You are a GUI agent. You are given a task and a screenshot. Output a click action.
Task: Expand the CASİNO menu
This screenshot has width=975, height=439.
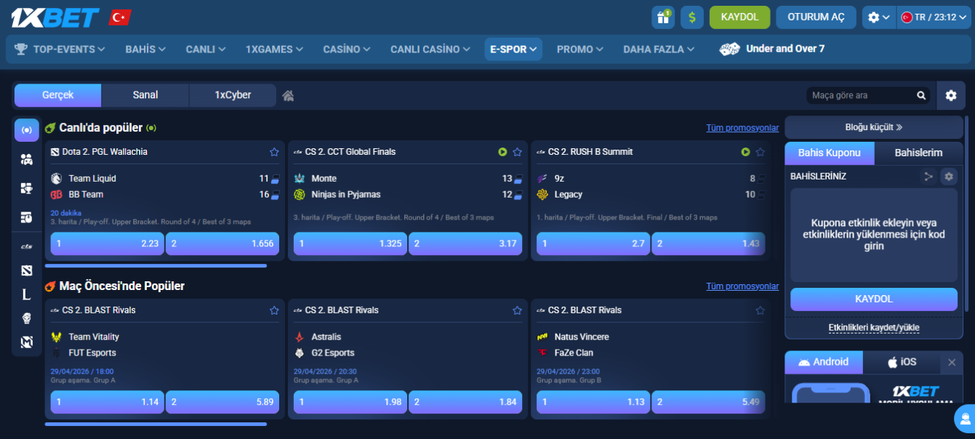click(347, 49)
